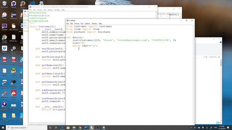Open Task View on the taskbar
Image resolution: width=232 pixels, height=130 pixels.
56,127
